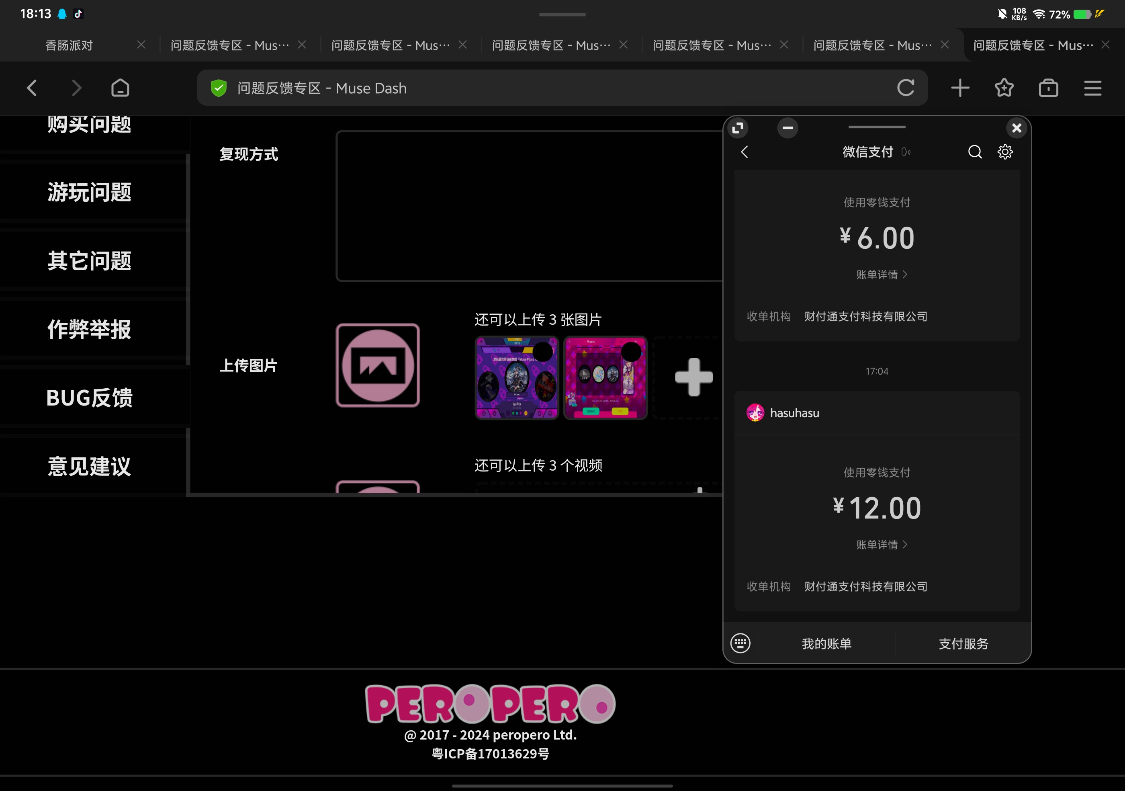Tap the ¥6.00 payment amount
1125x791 pixels.
877,238
